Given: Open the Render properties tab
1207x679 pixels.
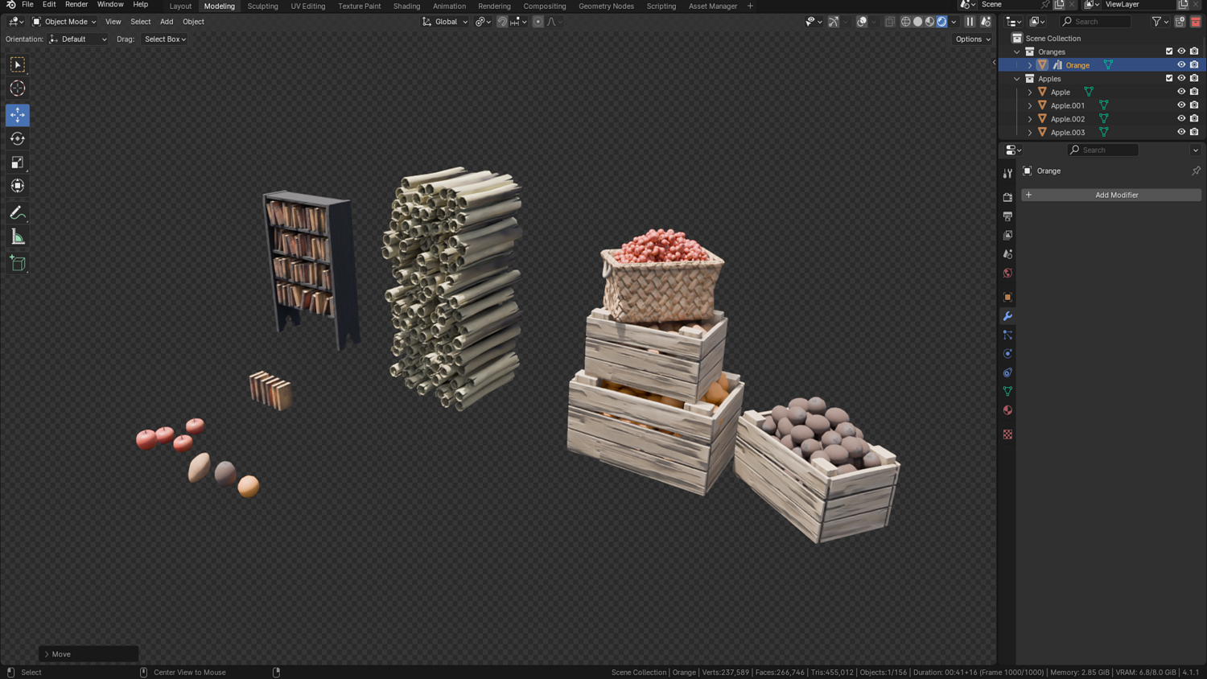Looking at the screenshot, I should [x=1007, y=197].
